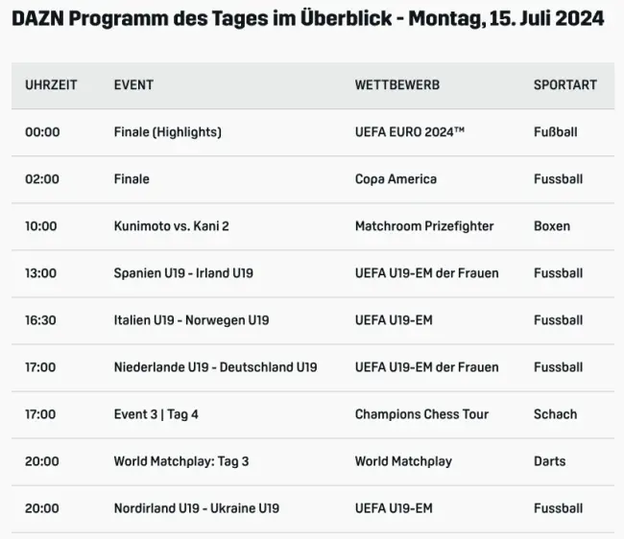Open Niederlande U19 - Deutschland U19 match

(215, 367)
